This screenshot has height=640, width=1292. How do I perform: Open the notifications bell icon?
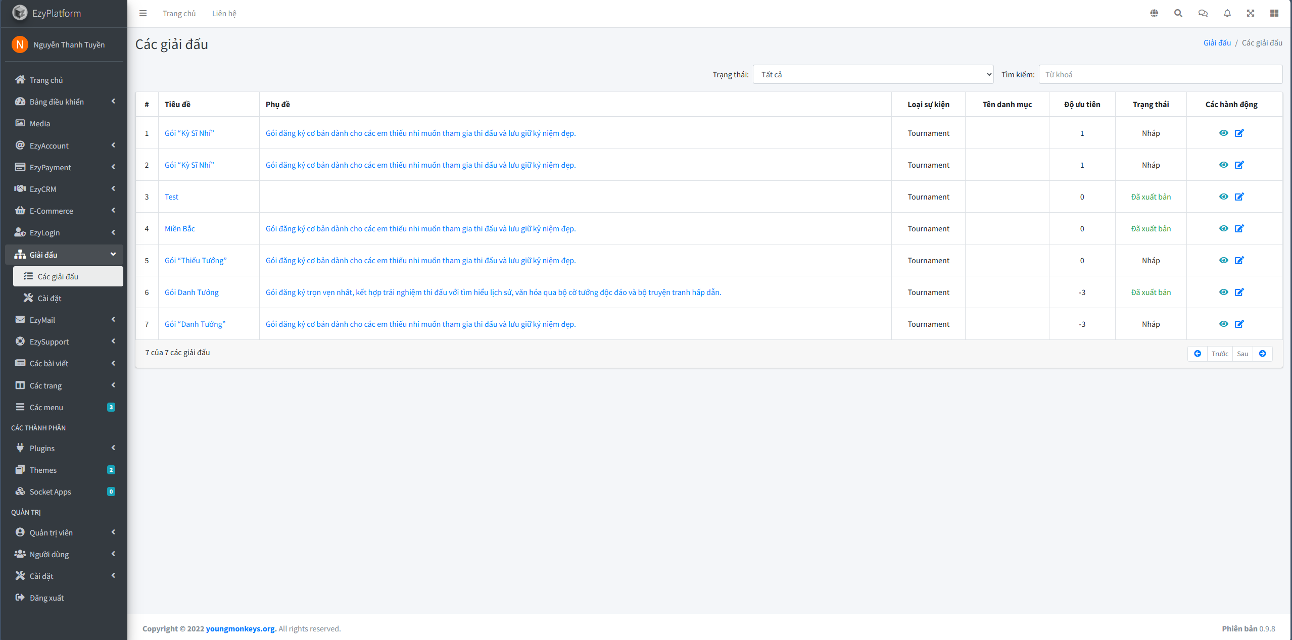1227,13
